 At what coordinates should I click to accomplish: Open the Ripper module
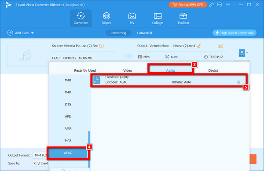(x=106, y=18)
